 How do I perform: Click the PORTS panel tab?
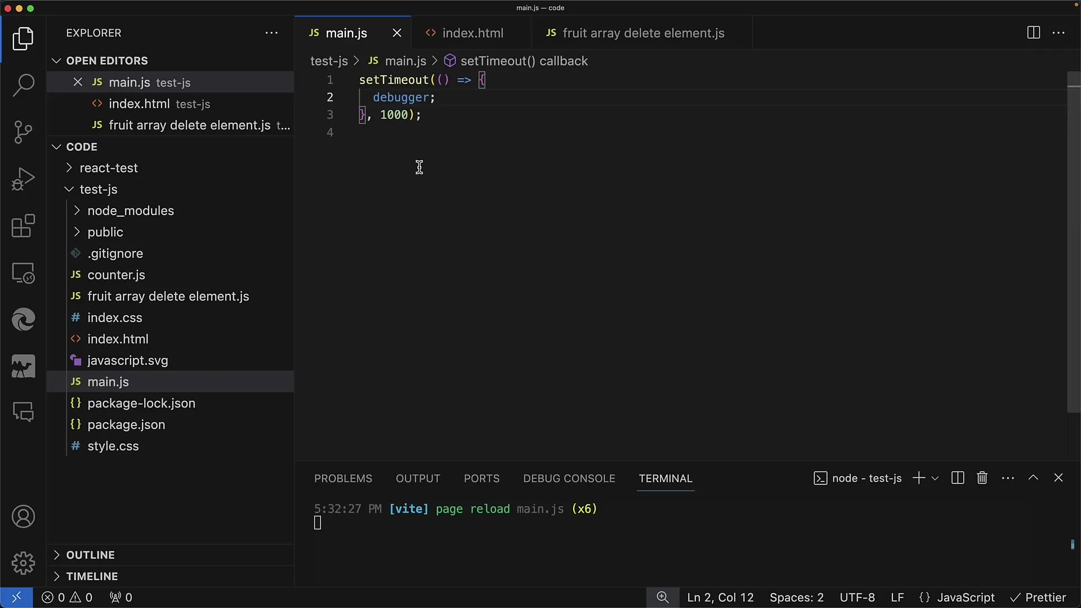pyautogui.click(x=481, y=478)
